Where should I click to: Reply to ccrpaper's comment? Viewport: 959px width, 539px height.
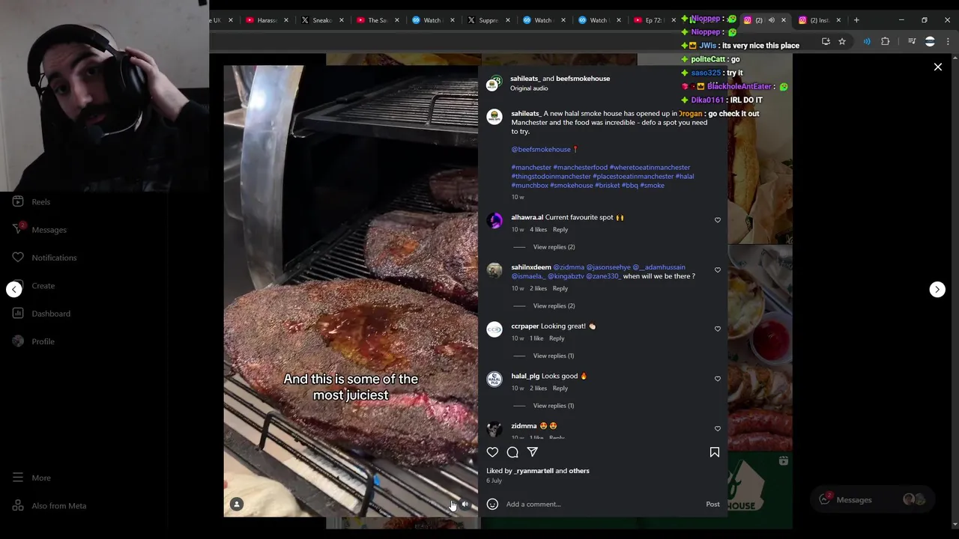click(x=556, y=338)
